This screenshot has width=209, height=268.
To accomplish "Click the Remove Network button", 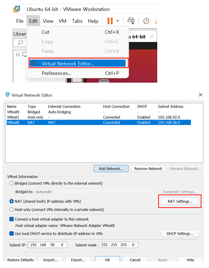I will point(148,169).
